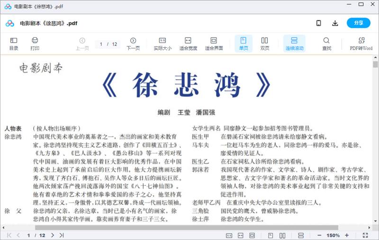
Task: Set zoom to 实际大小 actual size
Action: click(162, 43)
